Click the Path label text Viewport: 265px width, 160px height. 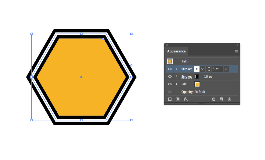point(185,61)
